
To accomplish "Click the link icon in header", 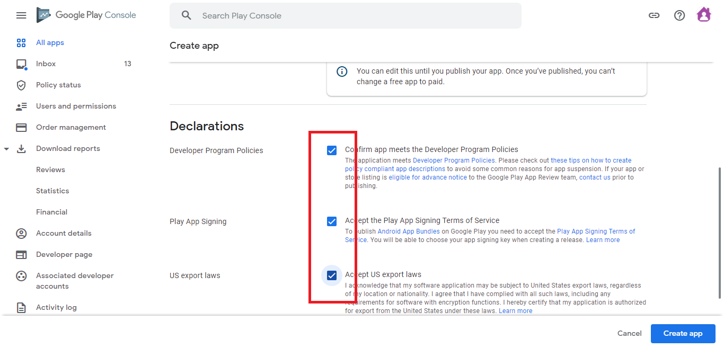I will pyautogui.click(x=654, y=15).
